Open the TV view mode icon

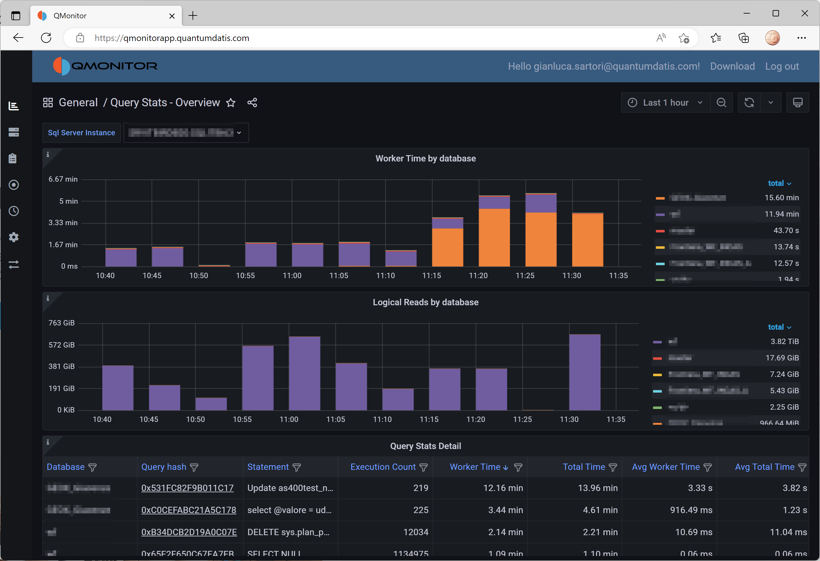(x=797, y=102)
